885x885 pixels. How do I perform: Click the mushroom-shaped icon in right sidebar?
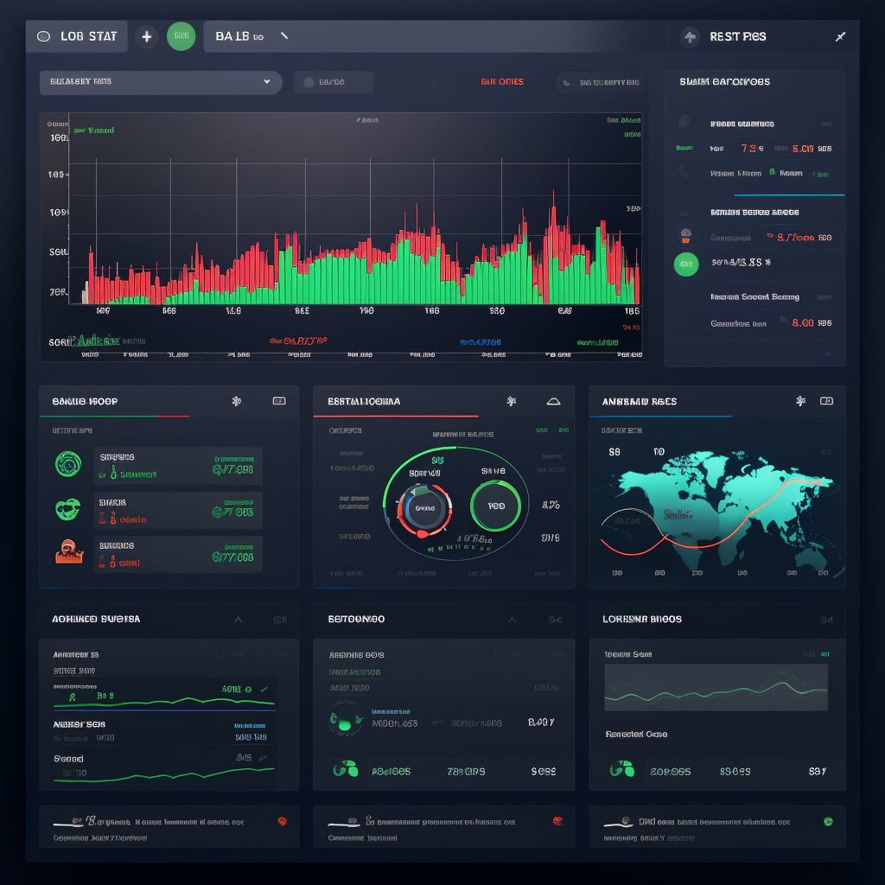[685, 236]
